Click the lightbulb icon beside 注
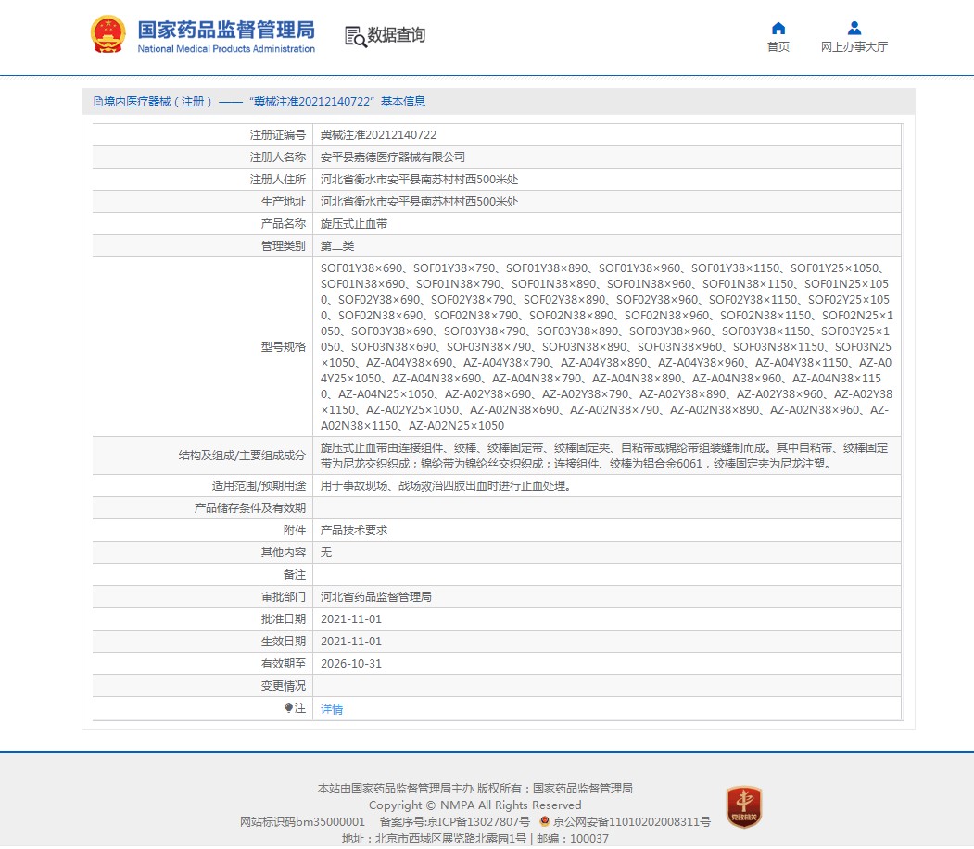Screen dimensions: 974x849 point(288,707)
